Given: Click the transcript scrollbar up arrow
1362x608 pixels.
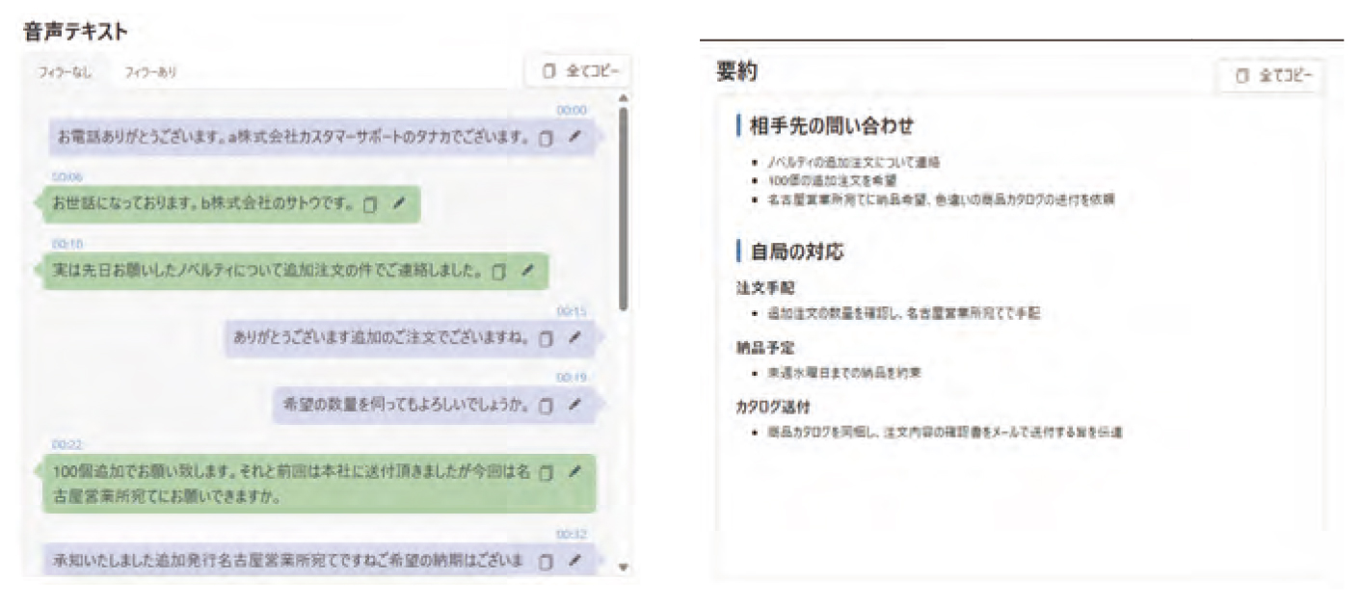Looking at the screenshot, I should click(625, 96).
